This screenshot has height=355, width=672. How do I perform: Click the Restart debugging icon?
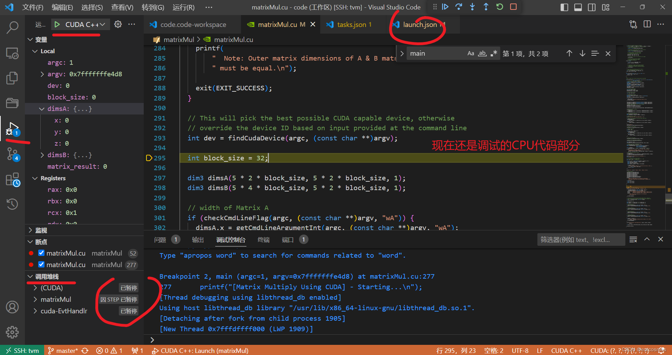coord(499,7)
